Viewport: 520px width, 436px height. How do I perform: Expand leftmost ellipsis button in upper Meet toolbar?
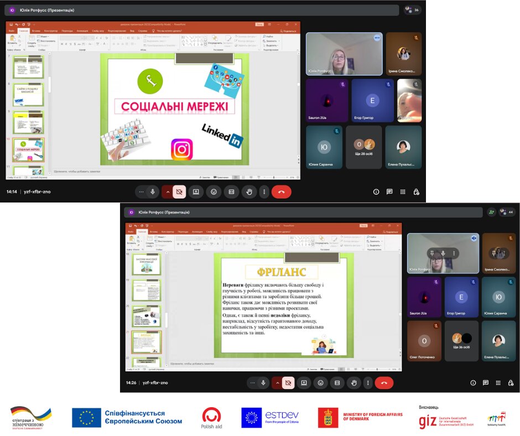pos(141,192)
